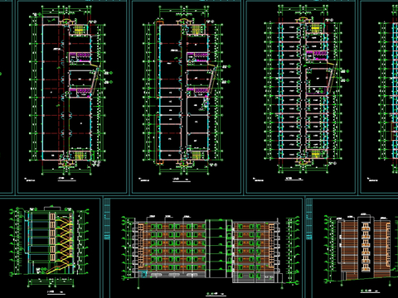Viewport: 398px width, 298px height.
Task: Select the yellow staircase at top of third plan
Action: pyautogui.click(x=315, y=29)
